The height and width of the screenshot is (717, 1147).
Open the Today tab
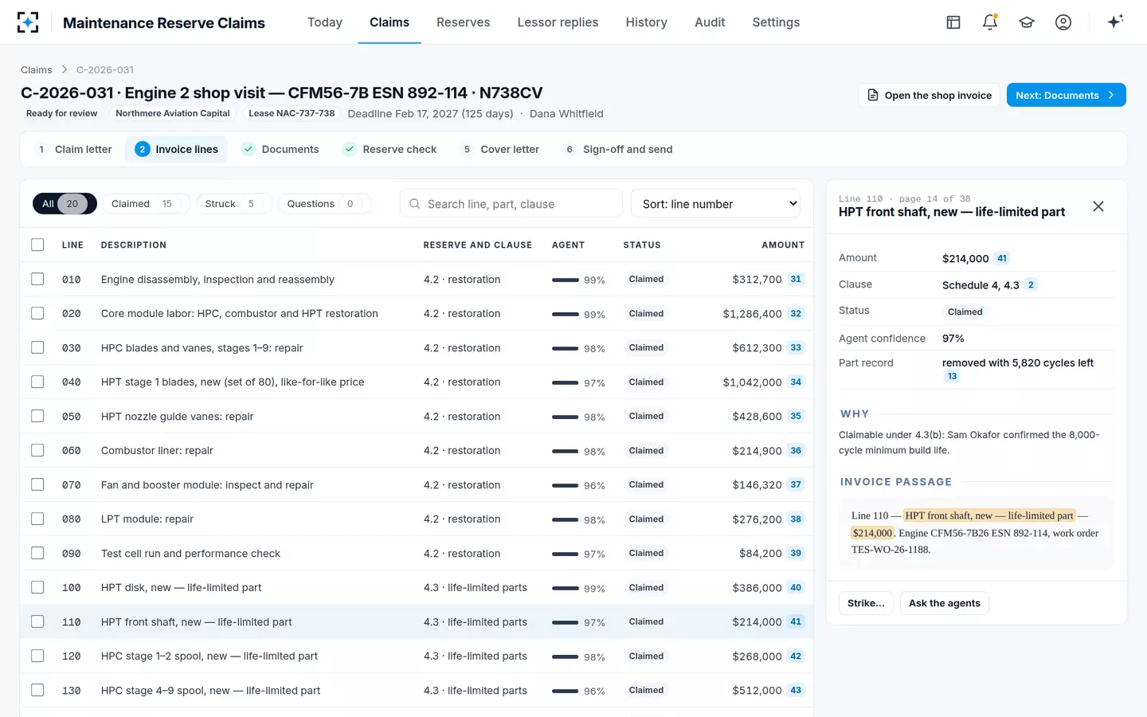click(x=325, y=22)
